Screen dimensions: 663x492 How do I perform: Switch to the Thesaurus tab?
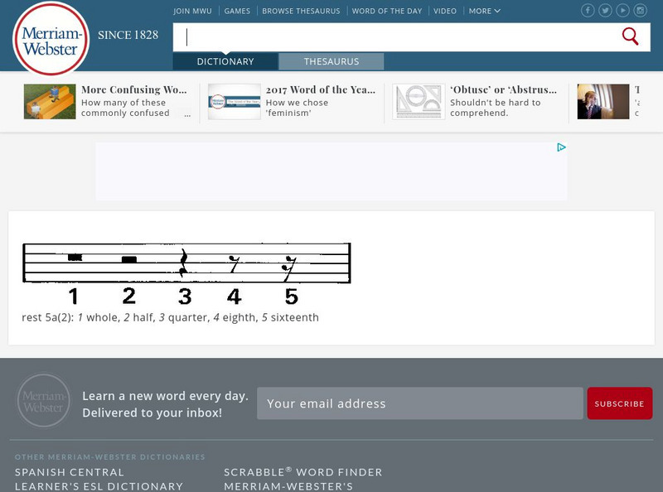tap(332, 61)
